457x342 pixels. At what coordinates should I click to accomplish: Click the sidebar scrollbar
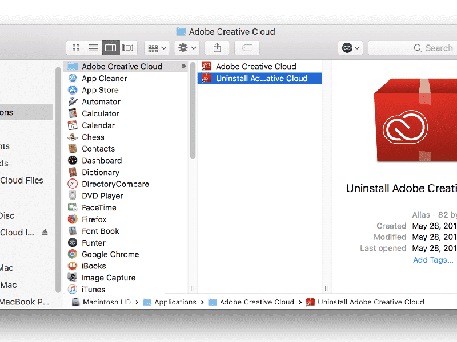(x=58, y=180)
